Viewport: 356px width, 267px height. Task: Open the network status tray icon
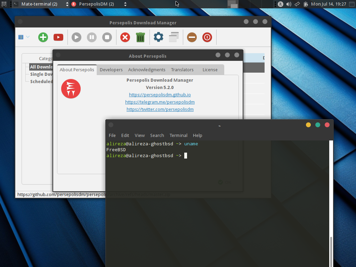pos(297,4)
